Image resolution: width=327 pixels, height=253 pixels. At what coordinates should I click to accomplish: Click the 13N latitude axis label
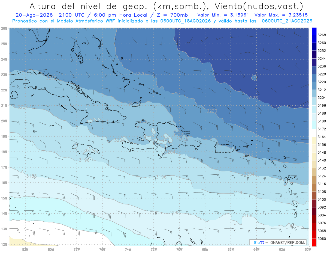click(4, 229)
